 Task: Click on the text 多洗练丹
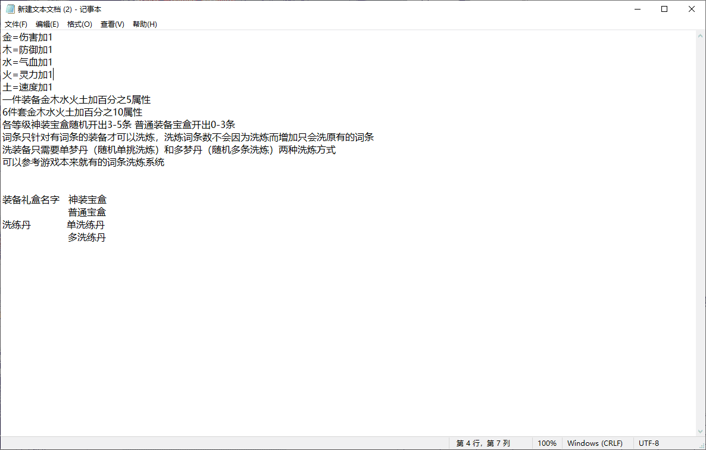87,237
